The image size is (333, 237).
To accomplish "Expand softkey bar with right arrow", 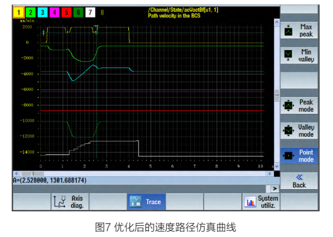I will pyautogui.click(x=274, y=188).
